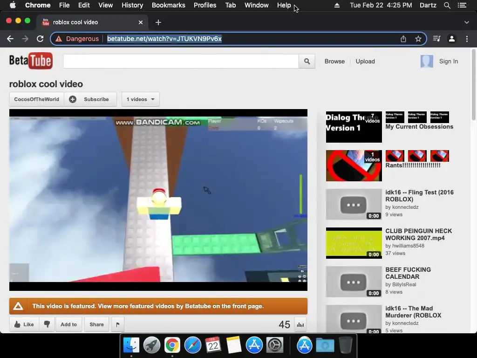Click the BetaTube logo

[31, 61]
